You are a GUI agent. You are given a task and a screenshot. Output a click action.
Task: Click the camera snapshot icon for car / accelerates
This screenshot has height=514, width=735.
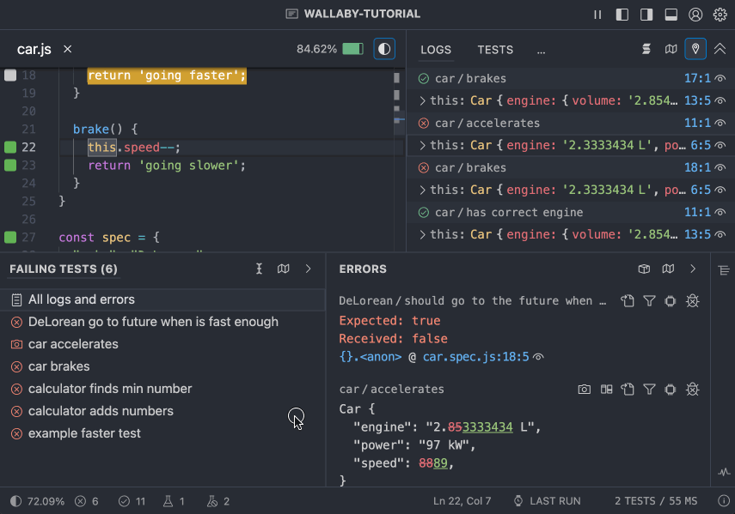pos(584,389)
